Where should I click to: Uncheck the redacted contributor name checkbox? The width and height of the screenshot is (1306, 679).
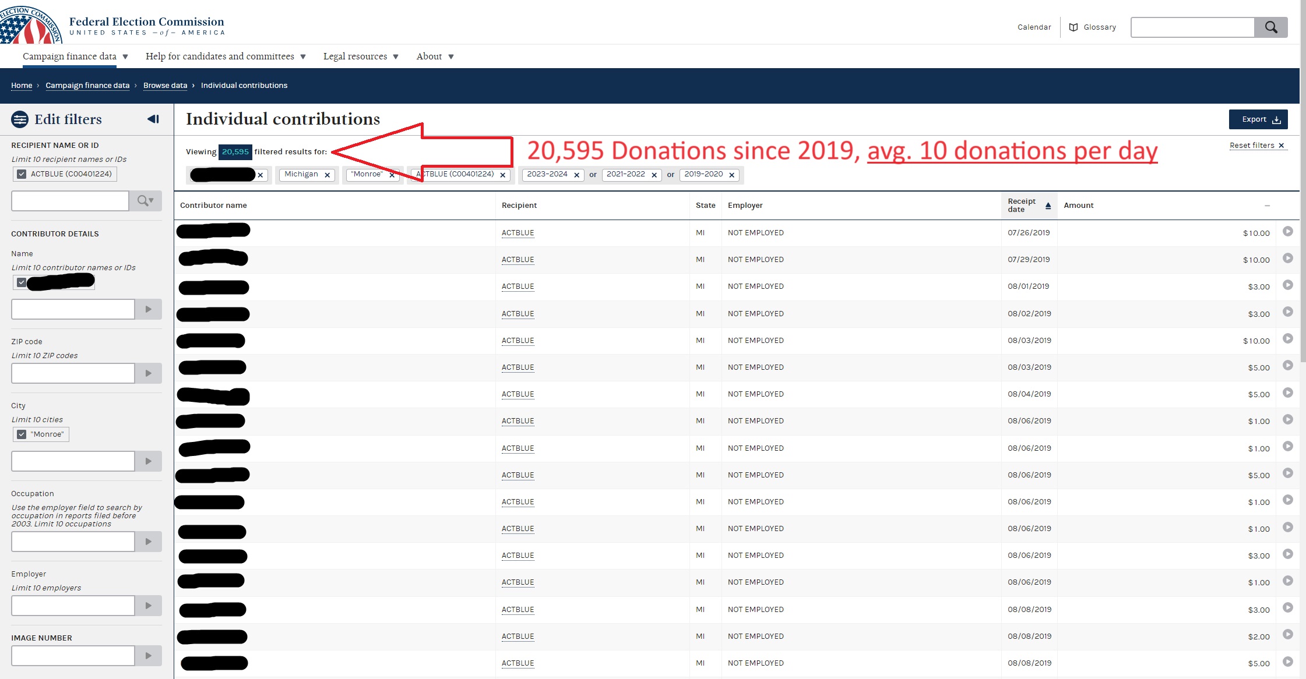(22, 282)
